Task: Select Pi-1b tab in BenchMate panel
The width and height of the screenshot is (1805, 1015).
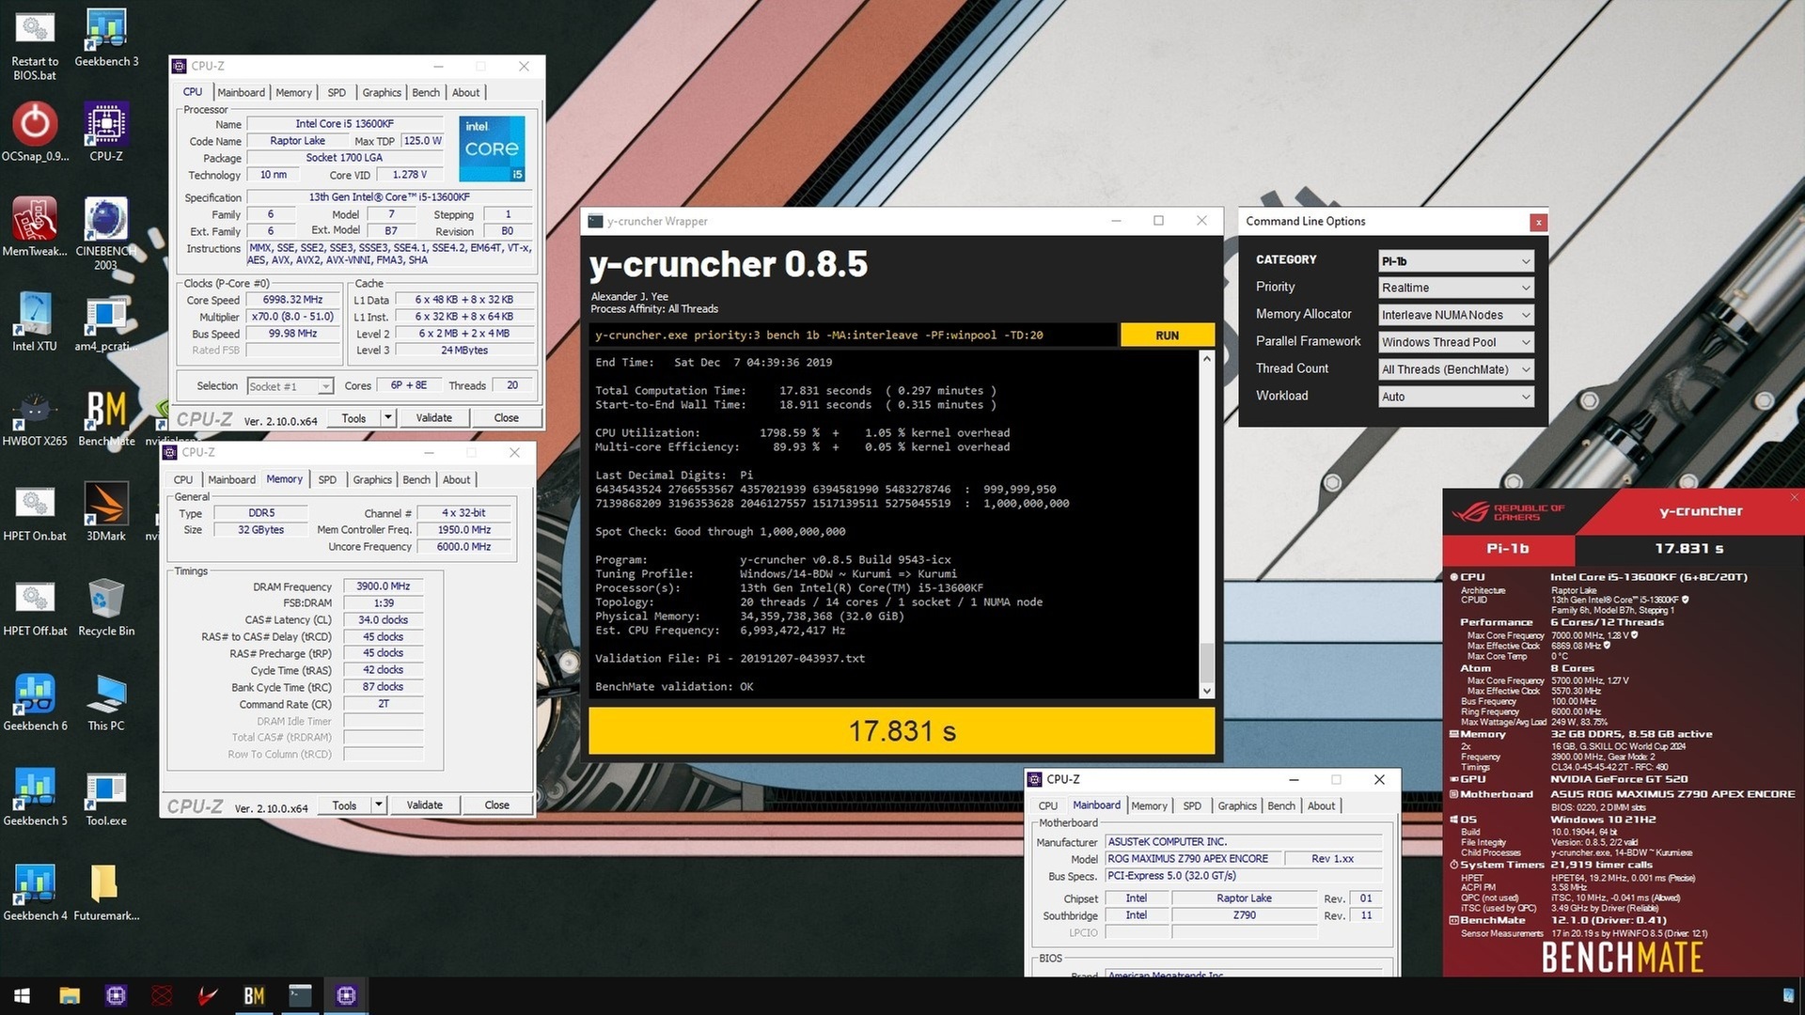Action: pos(1508,548)
